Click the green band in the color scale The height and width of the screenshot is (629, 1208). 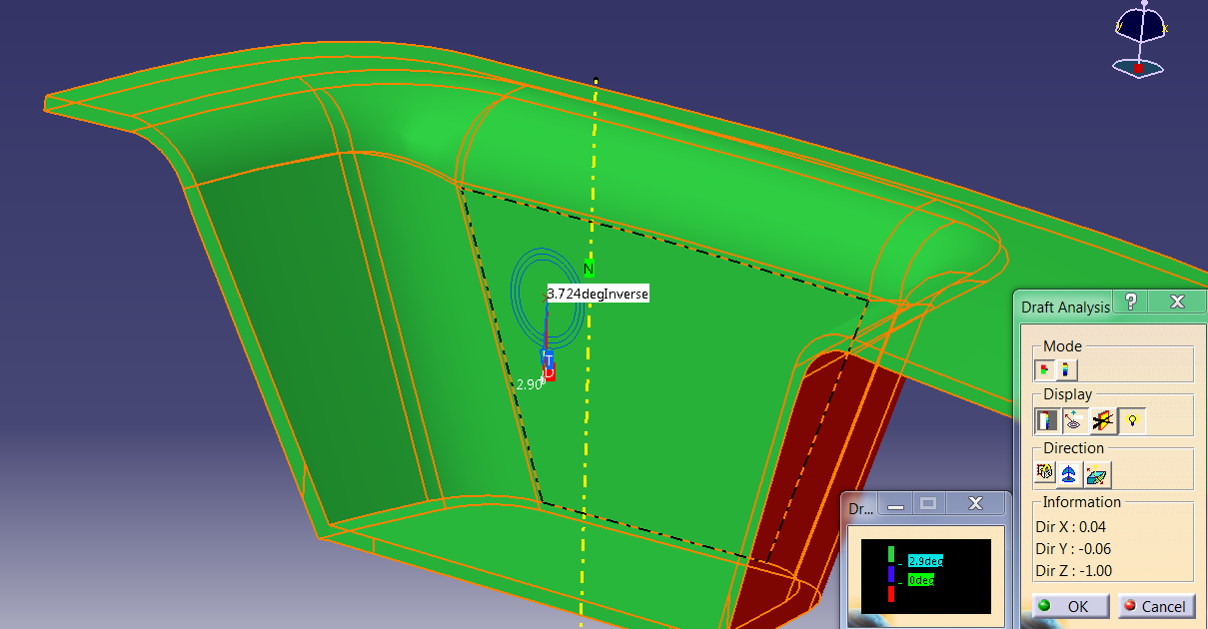pos(891,554)
